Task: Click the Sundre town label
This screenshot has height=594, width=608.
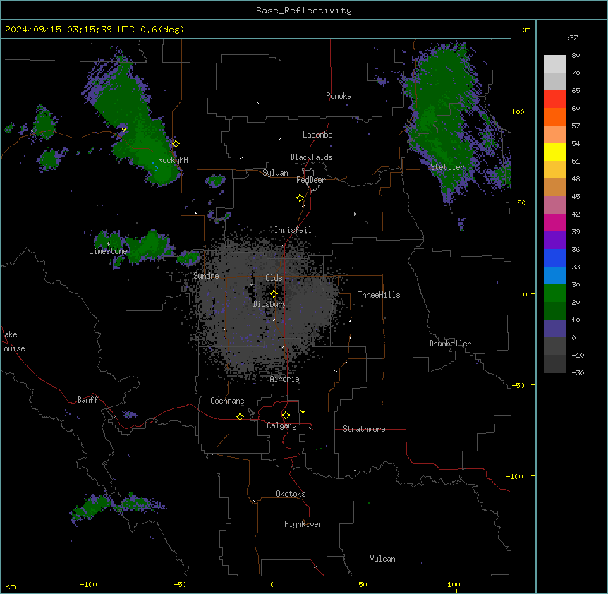Action: [206, 276]
